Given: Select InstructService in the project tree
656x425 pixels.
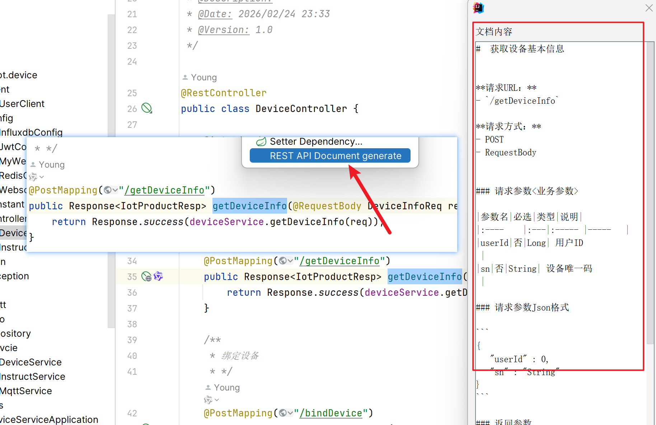Looking at the screenshot, I should [33, 377].
